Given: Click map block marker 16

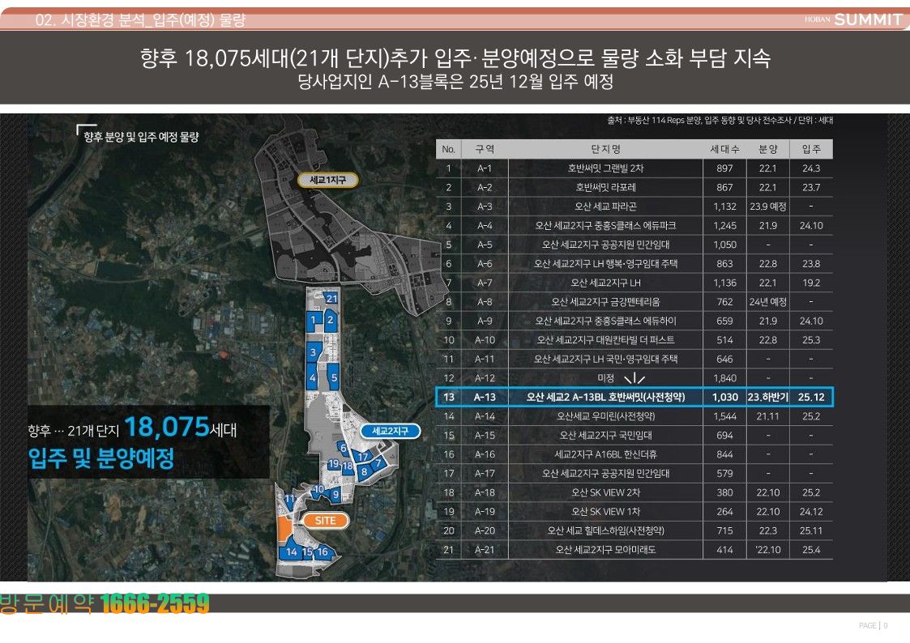Looking at the screenshot, I should tap(323, 552).
